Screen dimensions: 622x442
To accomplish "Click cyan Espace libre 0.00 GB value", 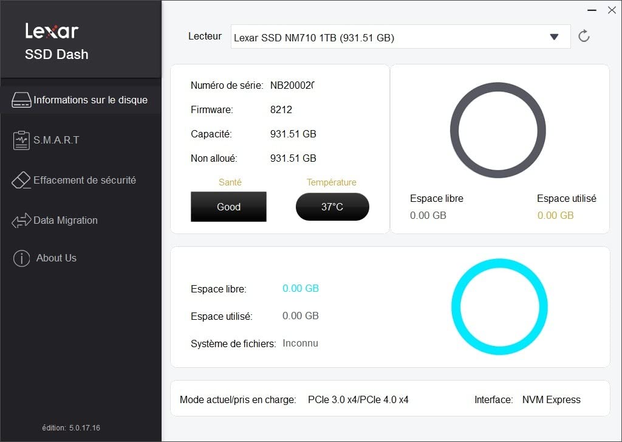I will [301, 288].
